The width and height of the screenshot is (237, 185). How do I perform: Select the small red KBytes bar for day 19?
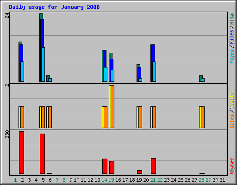139,172
